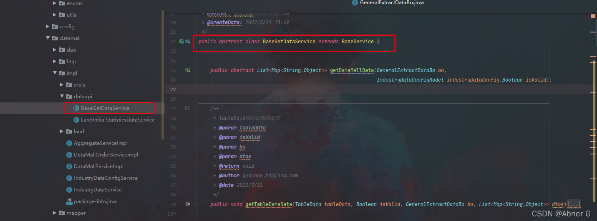Viewport: 597px width, 221px height.
Task: Click the IndustryDataService class icon
Action: coord(70,190)
